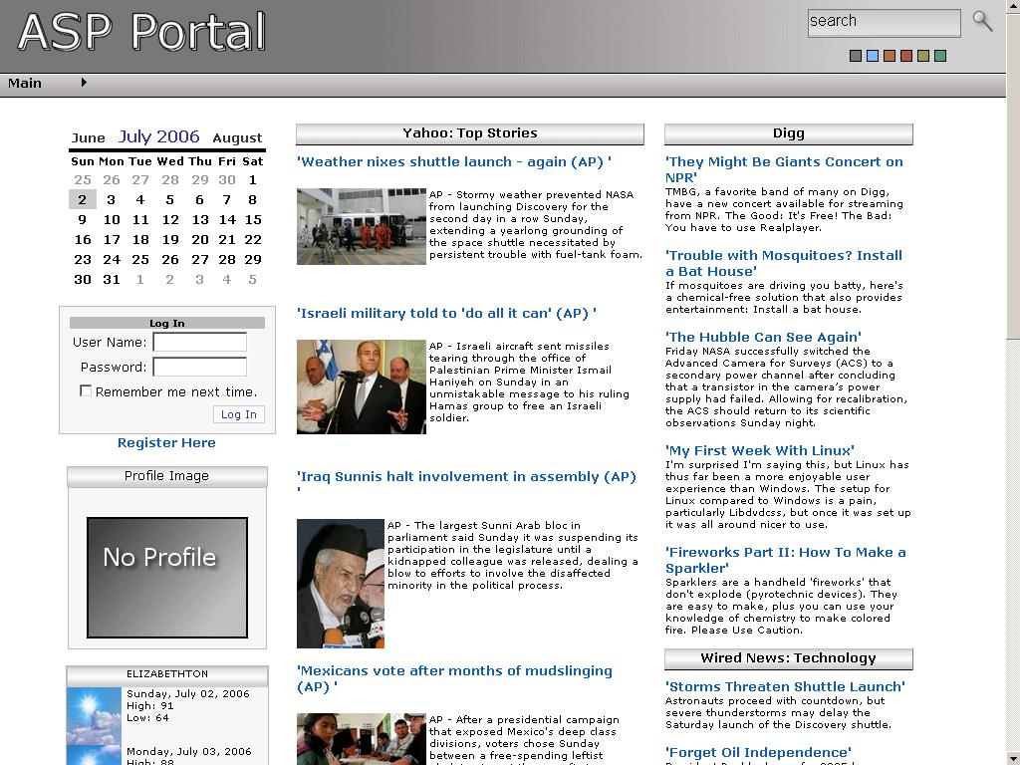Open the Register Here link
The height and width of the screenshot is (765, 1020).
tap(166, 442)
